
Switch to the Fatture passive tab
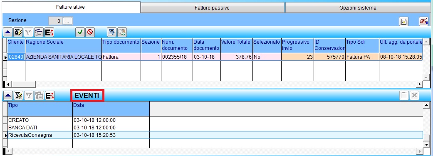tap(212, 8)
